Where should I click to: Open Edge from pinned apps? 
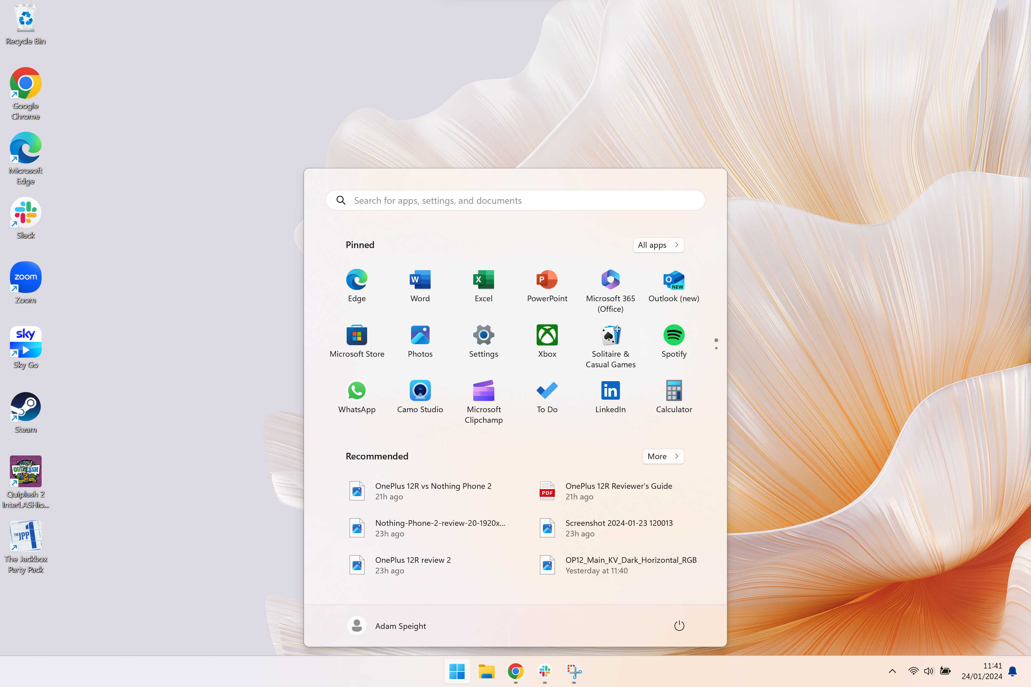click(x=357, y=286)
